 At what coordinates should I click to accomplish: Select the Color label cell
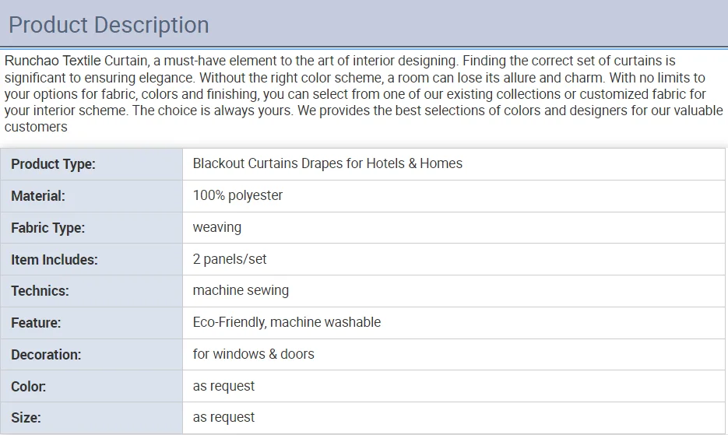(x=92, y=386)
